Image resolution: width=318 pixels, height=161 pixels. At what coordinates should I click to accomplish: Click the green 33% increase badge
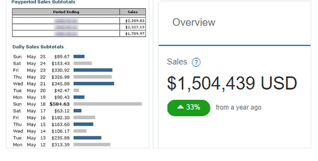(x=188, y=108)
